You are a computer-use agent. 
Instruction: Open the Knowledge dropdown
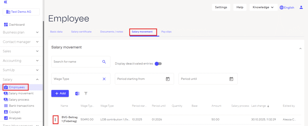click(263, 7)
